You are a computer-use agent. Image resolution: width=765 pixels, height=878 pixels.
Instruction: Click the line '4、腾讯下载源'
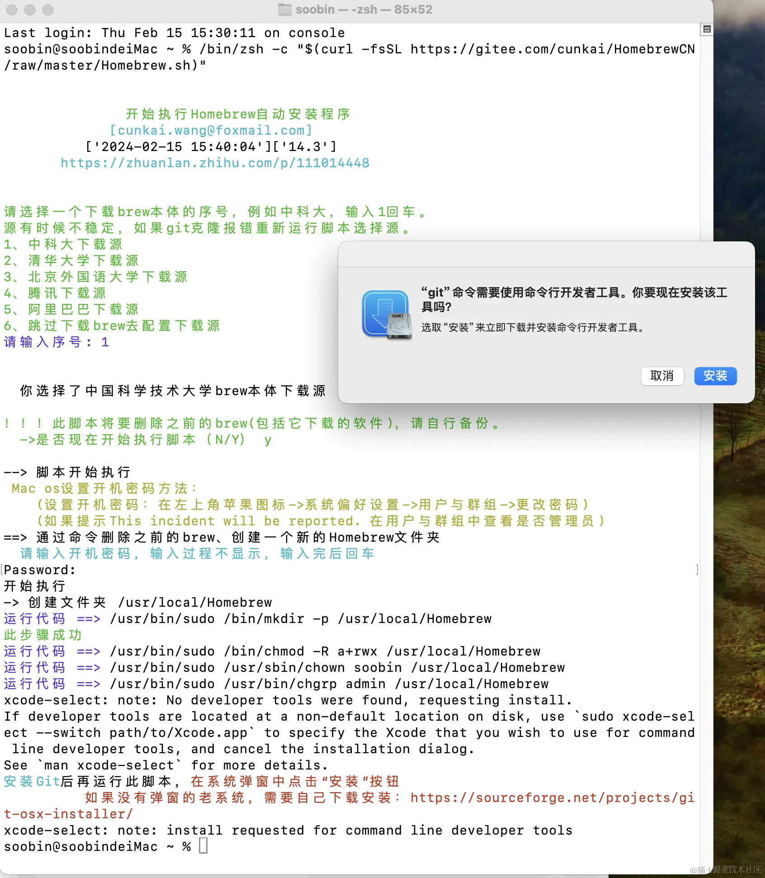(x=55, y=293)
